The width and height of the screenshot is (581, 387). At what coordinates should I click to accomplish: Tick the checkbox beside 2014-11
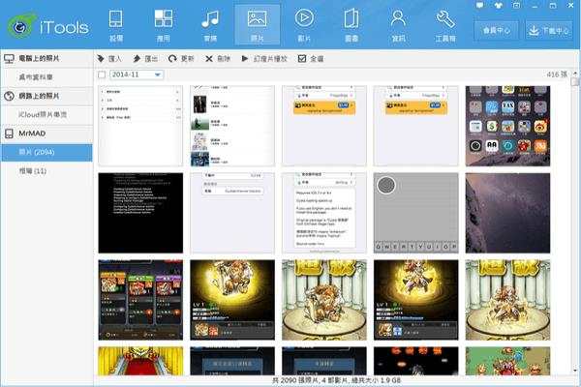102,74
